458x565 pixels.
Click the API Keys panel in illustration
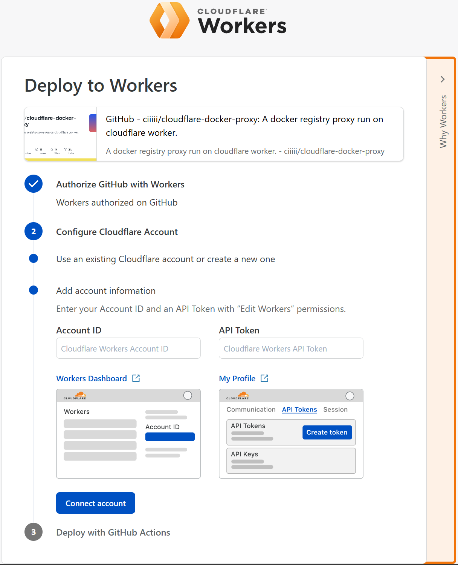pos(291,461)
